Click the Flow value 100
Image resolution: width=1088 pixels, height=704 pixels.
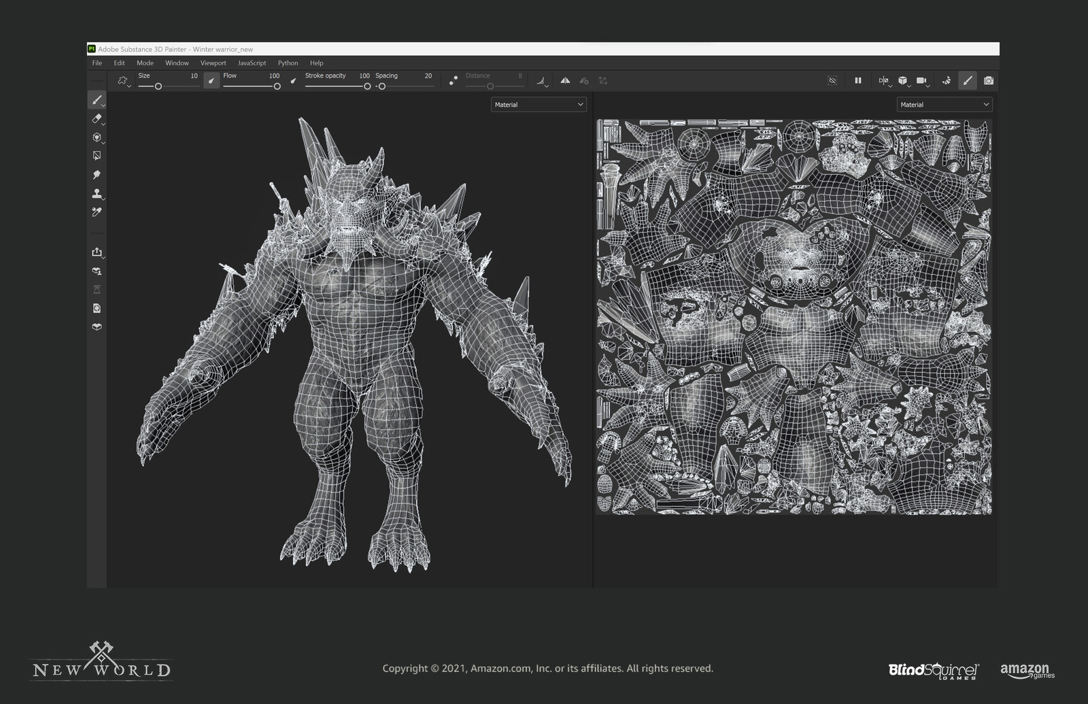pyautogui.click(x=274, y=76)
